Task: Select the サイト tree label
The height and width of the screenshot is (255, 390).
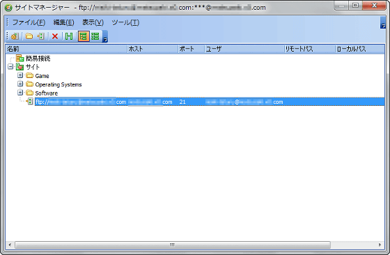Action: pos(33,67)
